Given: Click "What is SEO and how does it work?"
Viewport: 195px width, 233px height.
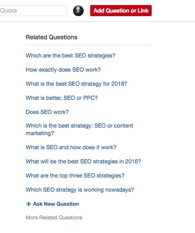Looking at the screenshot, I should (71, 147).
